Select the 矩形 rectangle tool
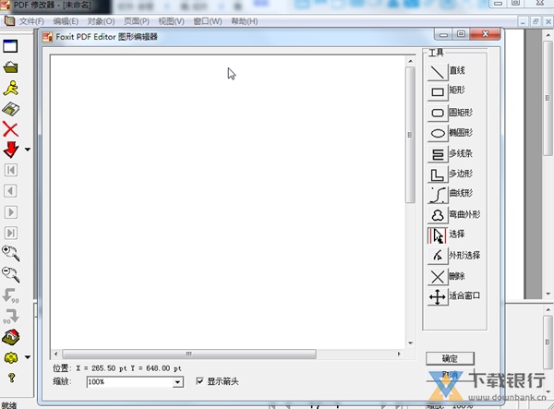The height and width of the screenshot is (409, 554). click(438, 91)
